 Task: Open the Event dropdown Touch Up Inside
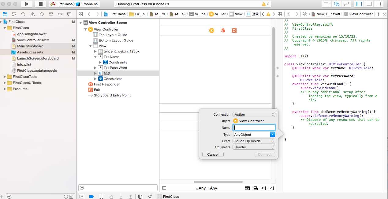tap(254, 141)
